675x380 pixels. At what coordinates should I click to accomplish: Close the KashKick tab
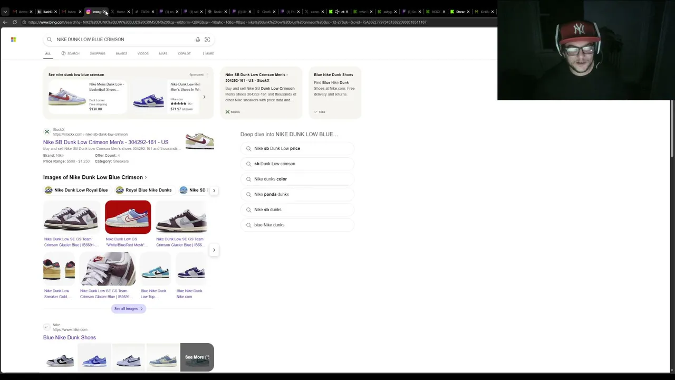[55, 12]
